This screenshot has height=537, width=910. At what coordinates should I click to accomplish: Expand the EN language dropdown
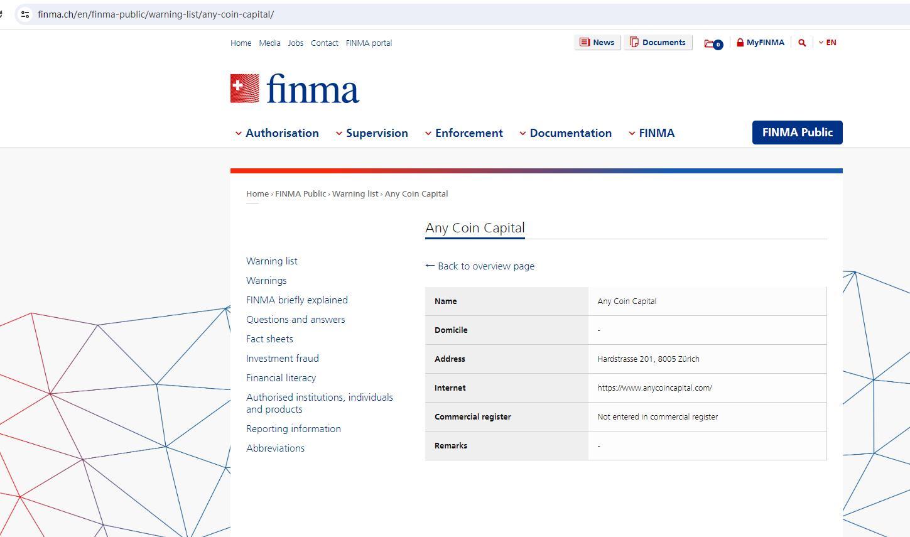pos(827,43)
